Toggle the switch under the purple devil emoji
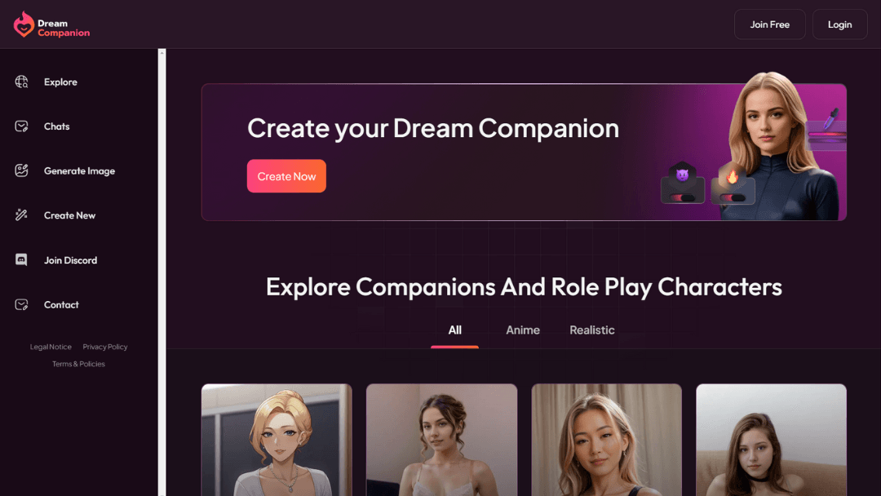Viewport: 881px width, 496px height. 682,197
